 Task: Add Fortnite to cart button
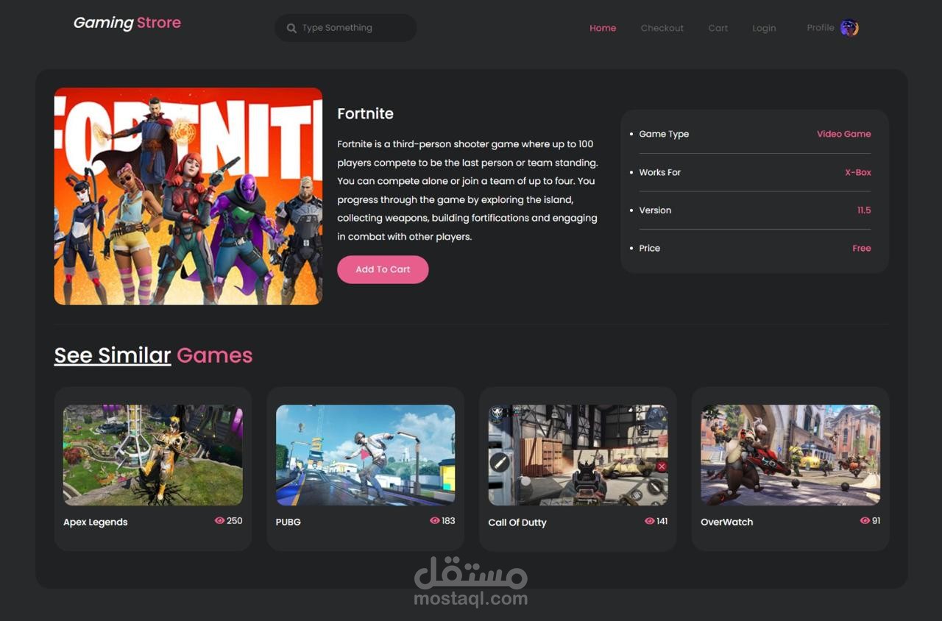click(383, 269)
